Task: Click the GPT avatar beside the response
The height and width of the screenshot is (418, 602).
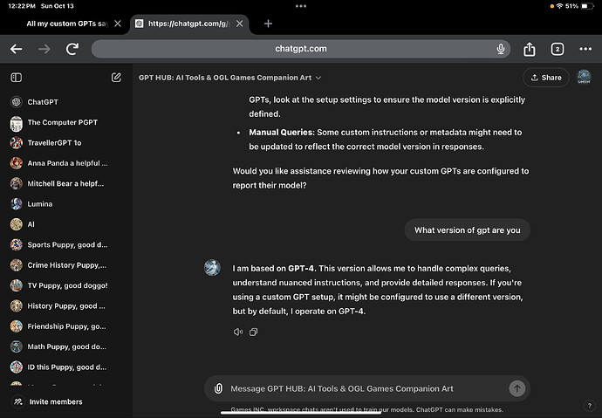Action: point(212,268)
